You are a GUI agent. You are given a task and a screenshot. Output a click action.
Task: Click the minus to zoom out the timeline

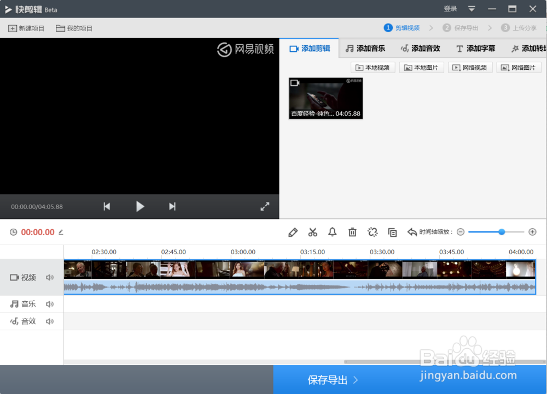[460, 231]
